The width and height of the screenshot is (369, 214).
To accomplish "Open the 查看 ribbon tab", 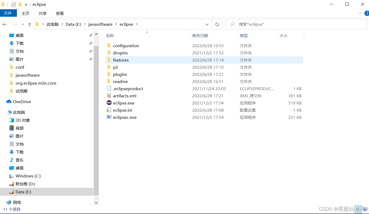I will [60, 13].
